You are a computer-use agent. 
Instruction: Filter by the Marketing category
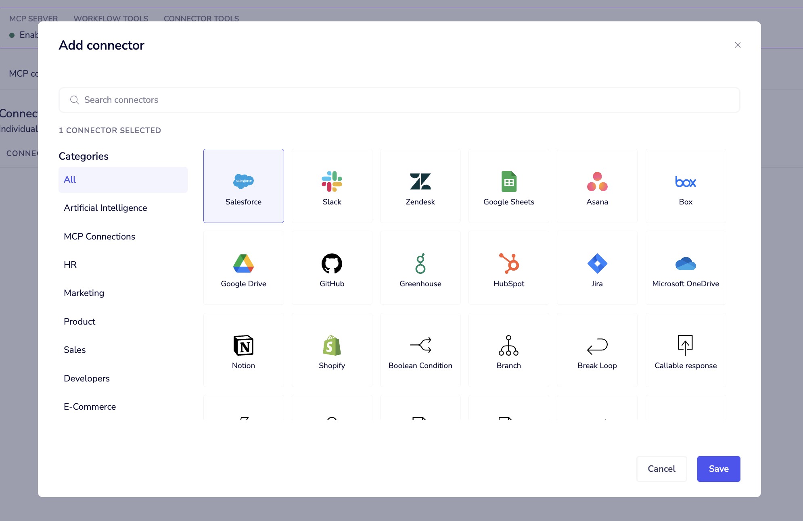(84, 293)
